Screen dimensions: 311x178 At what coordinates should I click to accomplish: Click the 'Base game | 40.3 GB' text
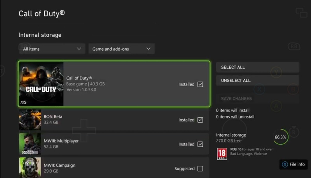[x=86, y=84]
